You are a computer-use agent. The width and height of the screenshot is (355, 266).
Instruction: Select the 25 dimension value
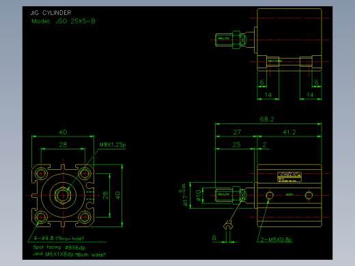click(236, 145)
